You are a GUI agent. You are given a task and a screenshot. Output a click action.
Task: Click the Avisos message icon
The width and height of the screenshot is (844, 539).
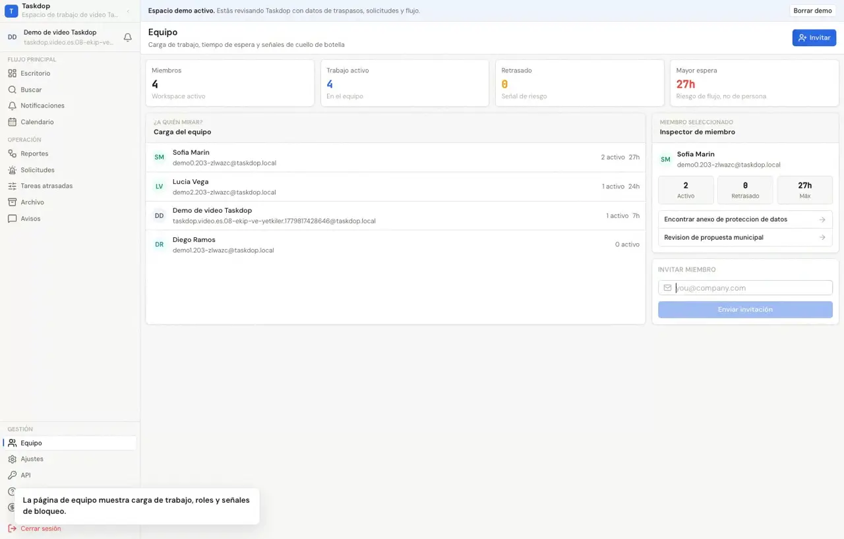12,219
